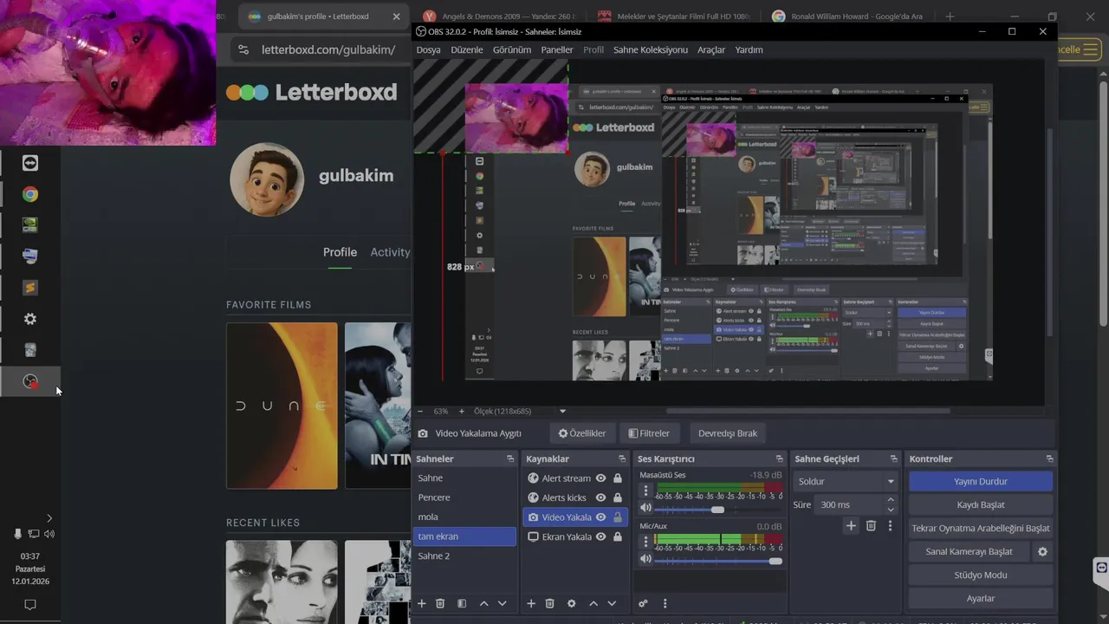Open the Araçlar menu
1109x624 pixels.
[711, 49]
